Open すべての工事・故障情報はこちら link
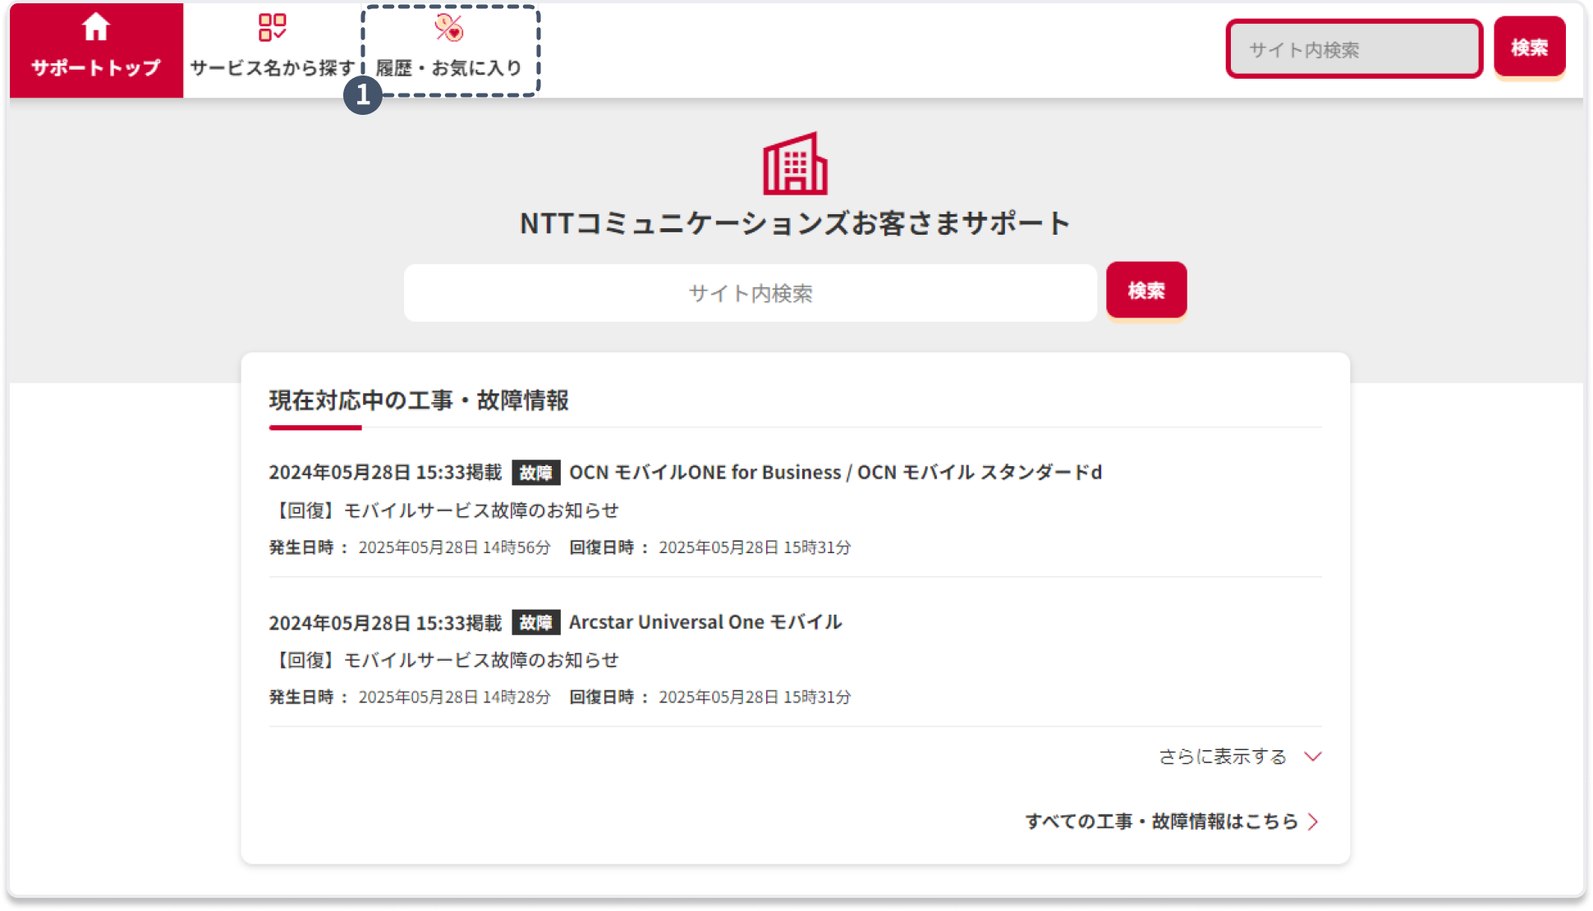 point(1173,822)
